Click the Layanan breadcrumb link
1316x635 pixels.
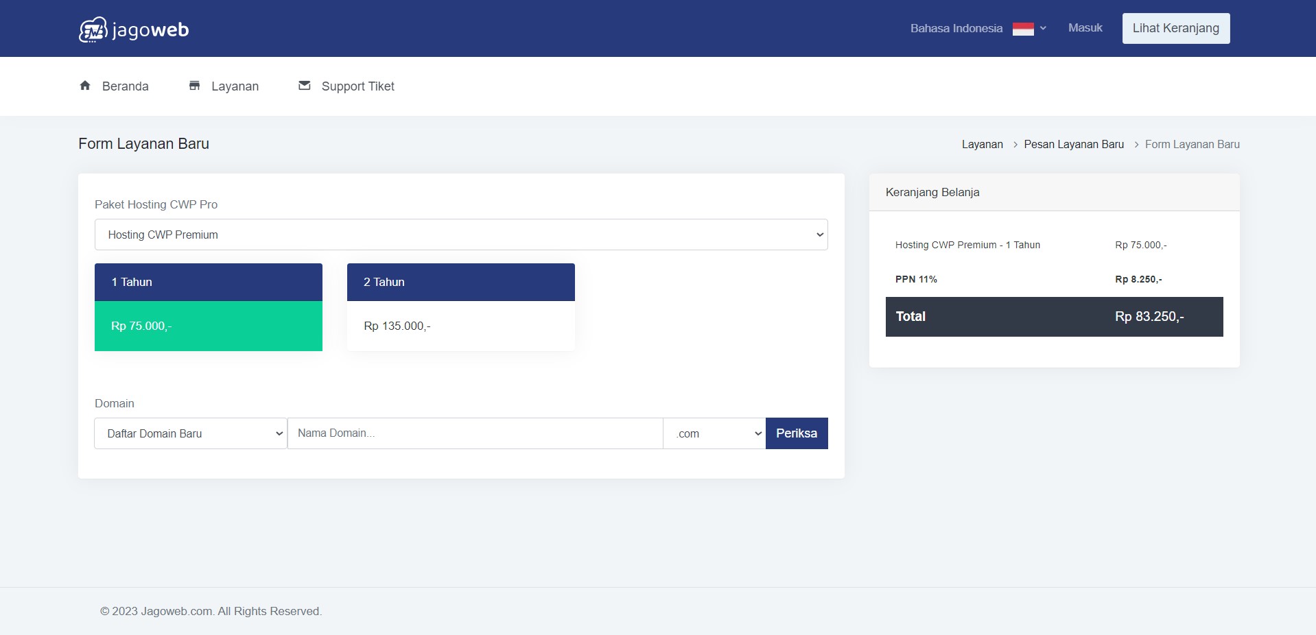click(x=982, y=145)
